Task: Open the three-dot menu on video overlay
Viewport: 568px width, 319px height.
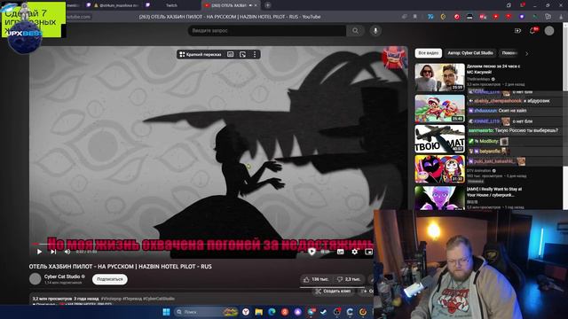Action: [255, 54]
